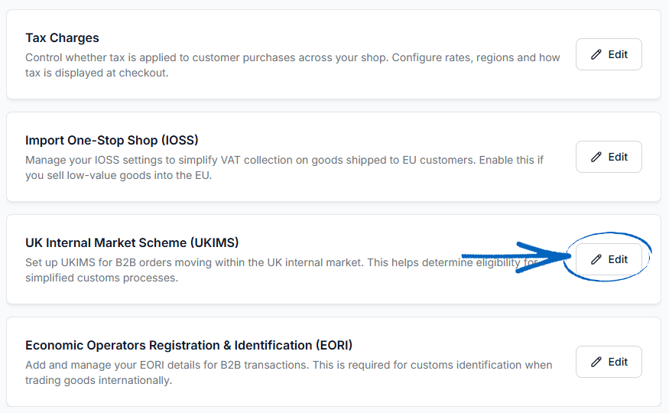
Task: Edit the Tax Charges settings
Action: click(x=609, y=54)
